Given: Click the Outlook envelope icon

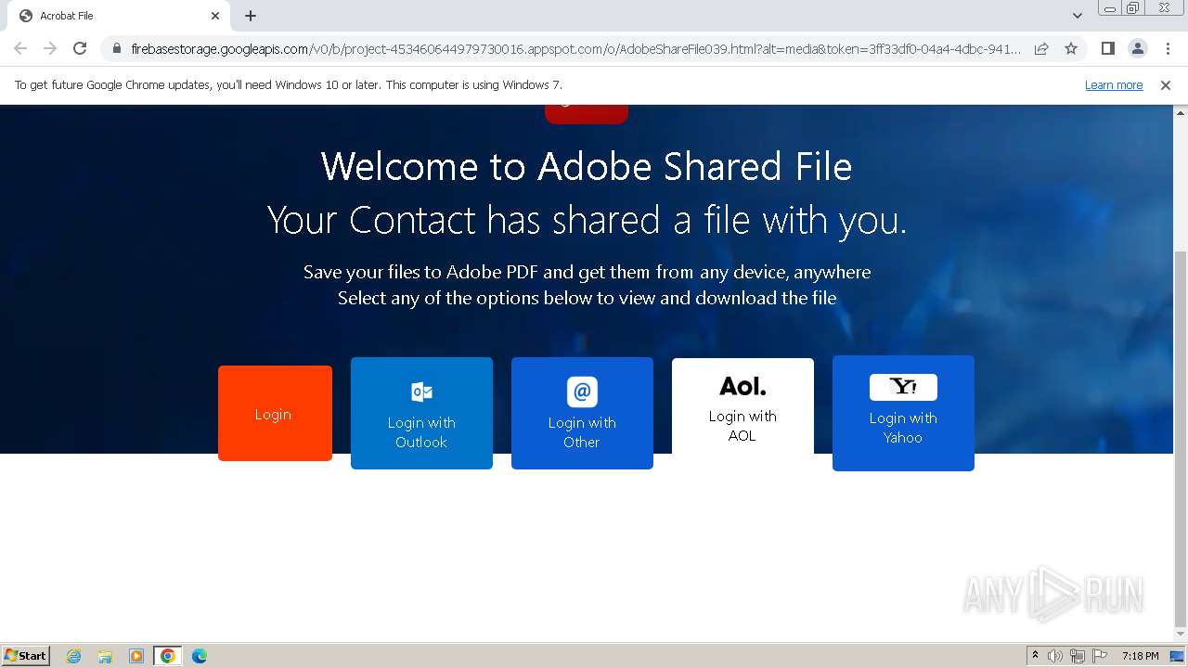Looking at the screenshot, I should (421, 392).
